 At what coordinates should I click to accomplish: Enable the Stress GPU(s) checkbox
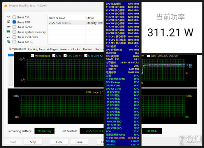[14, 42]
